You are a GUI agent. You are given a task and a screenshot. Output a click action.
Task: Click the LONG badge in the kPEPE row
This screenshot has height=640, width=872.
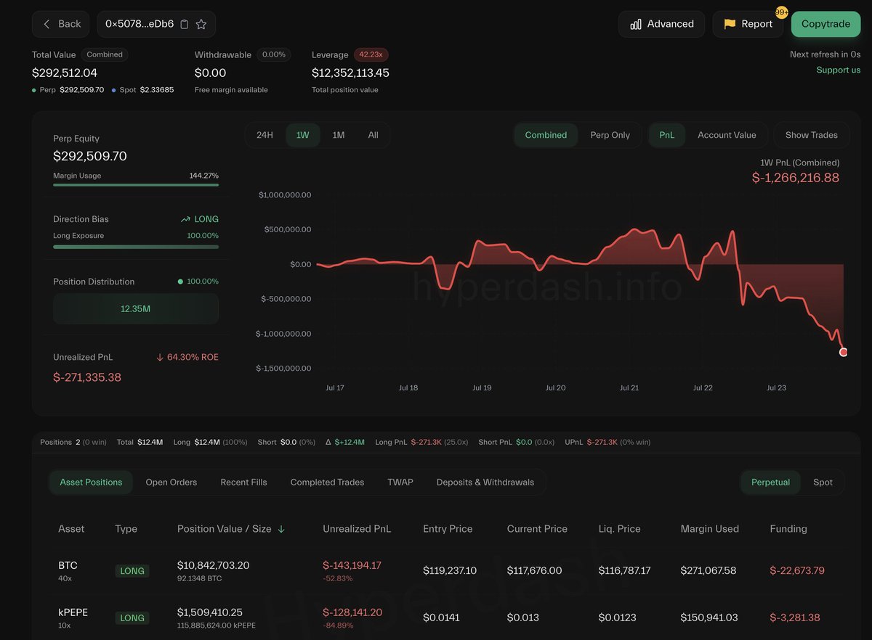[132, 618]
